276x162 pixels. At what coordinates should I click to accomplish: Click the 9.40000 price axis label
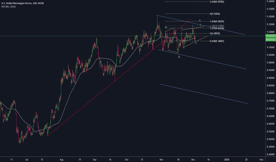(270, 1)
